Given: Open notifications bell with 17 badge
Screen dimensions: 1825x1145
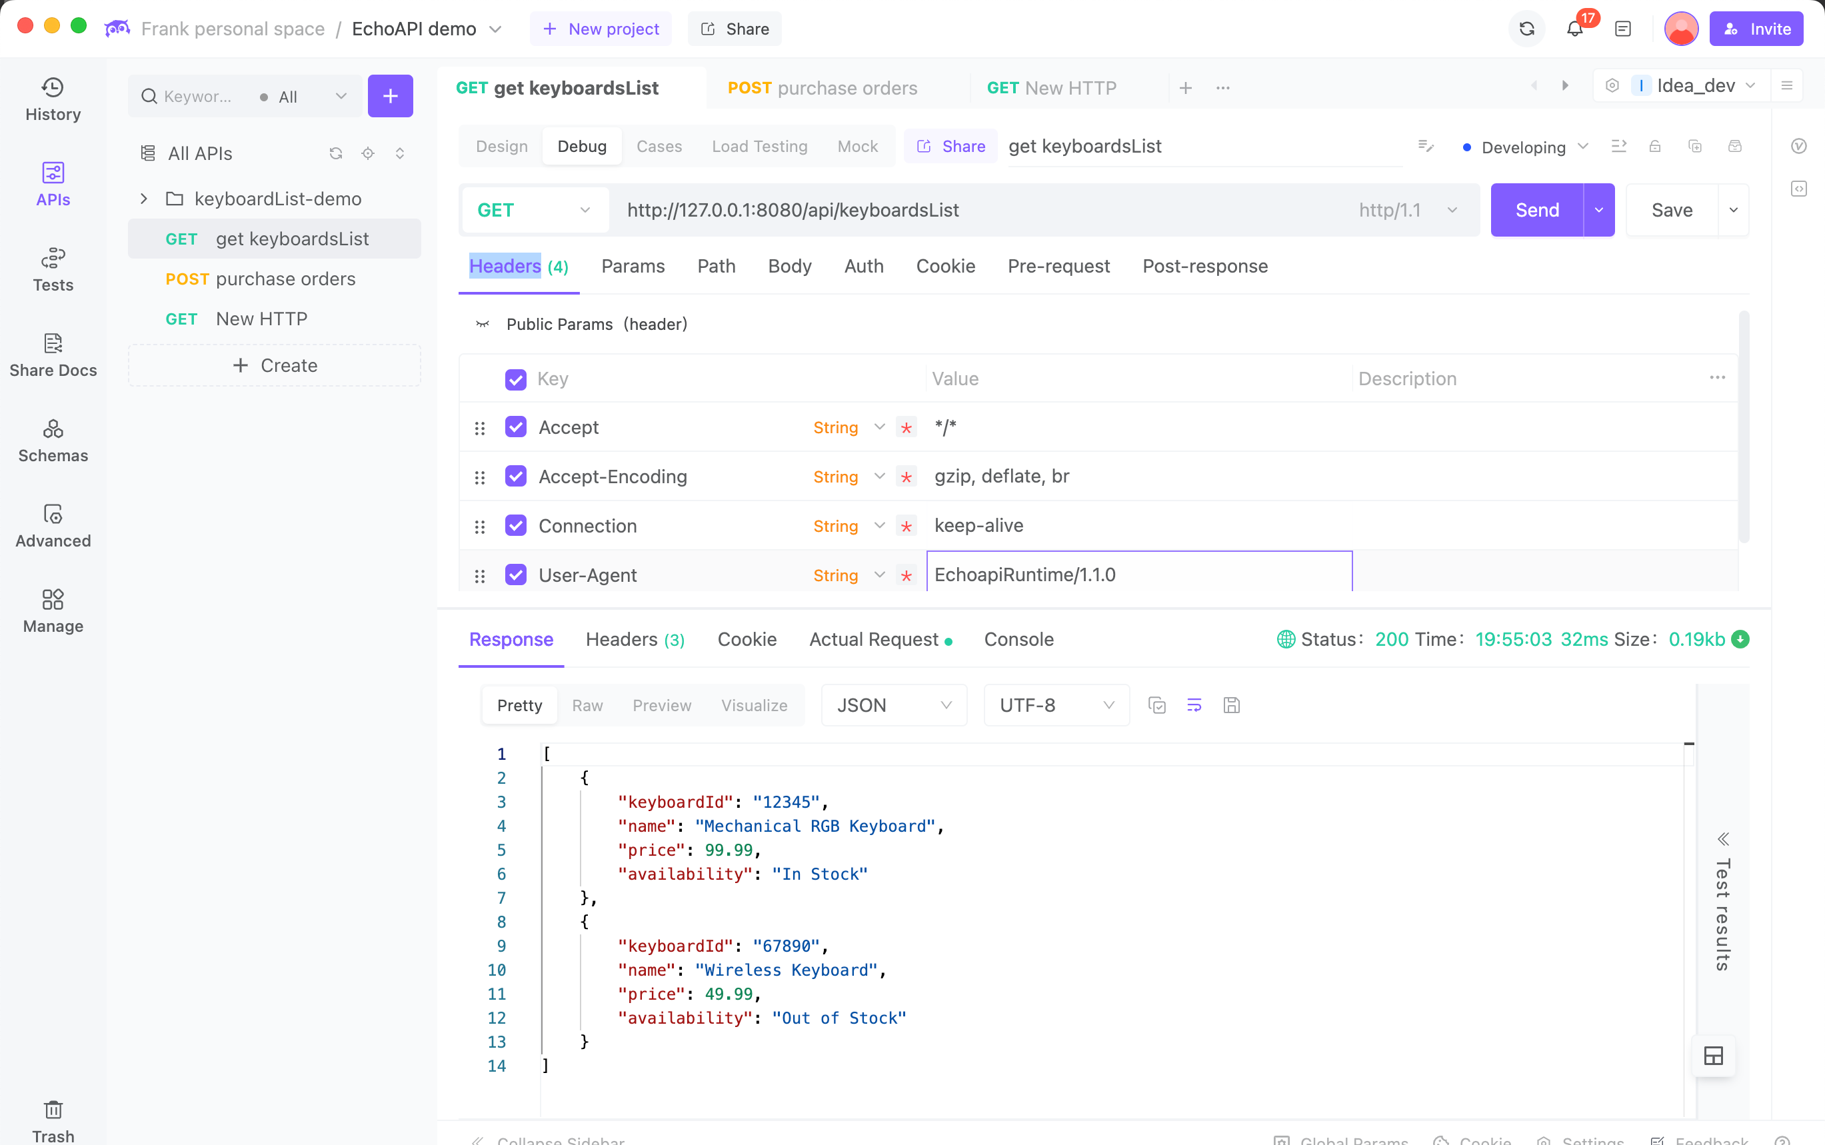Looking at the screenshot, I should click(x=1575, y=29).
